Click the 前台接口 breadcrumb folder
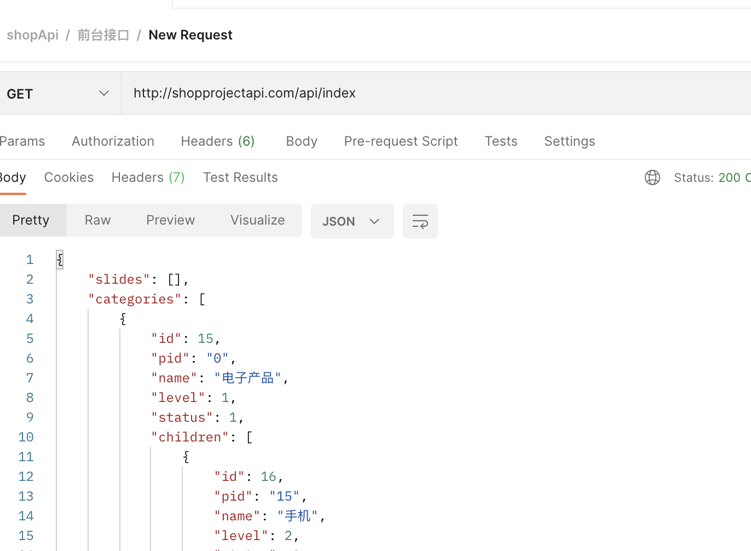 (x=103, y=35)
